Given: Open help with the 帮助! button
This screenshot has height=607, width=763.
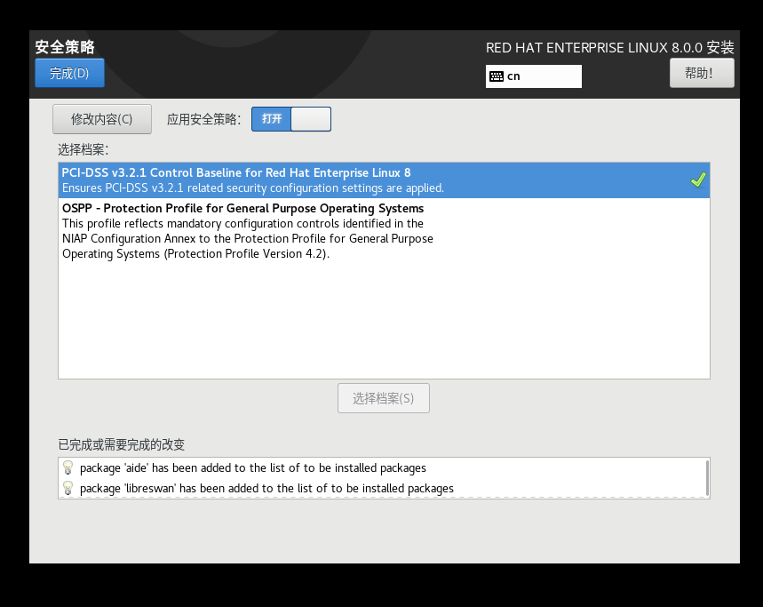Looking at the screenshot, I should pyautogui.click(x=701, y=73).
